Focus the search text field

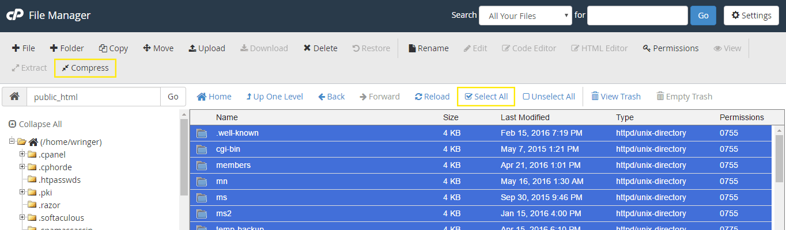[637, 16]
